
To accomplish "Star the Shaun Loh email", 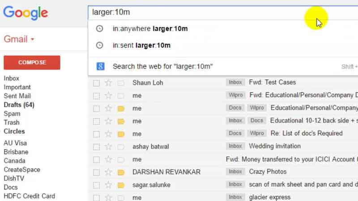I will 108,83.
